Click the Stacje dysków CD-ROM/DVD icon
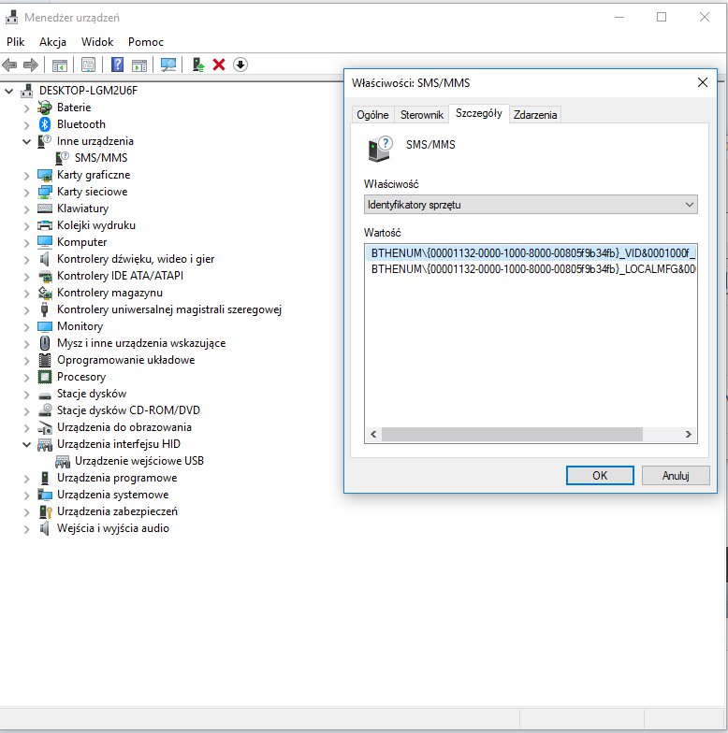The height and width of the screenshot is (733, 728). [45, 410]
